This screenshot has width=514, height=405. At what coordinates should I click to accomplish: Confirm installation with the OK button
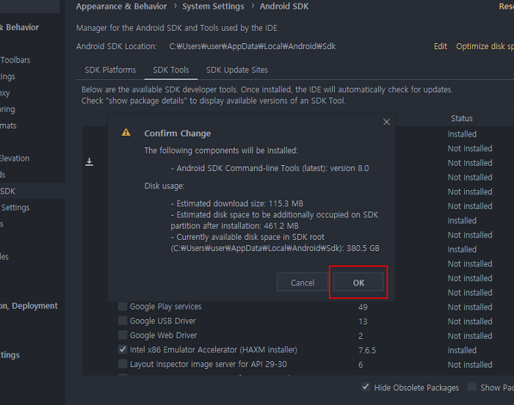pyautogui.click(x=358, y=282)
